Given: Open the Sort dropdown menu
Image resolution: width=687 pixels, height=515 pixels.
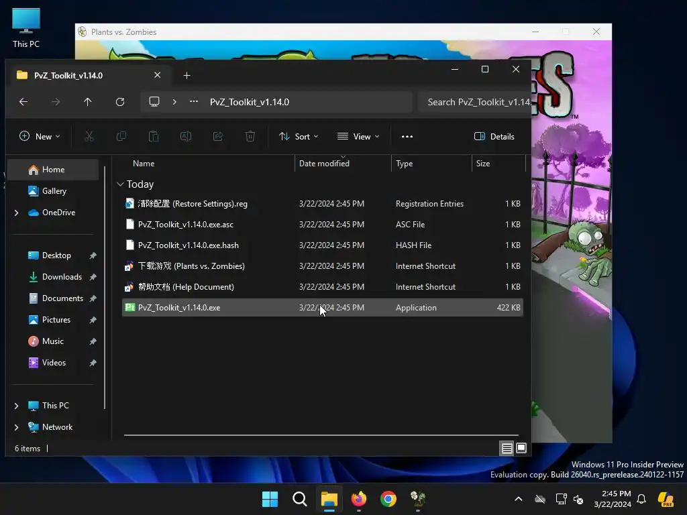Looking at the screenshot, I should (x=299, y=137).
